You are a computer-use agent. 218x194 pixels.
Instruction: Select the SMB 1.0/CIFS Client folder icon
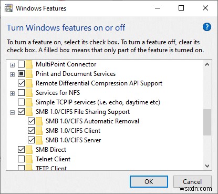(39, 131)
